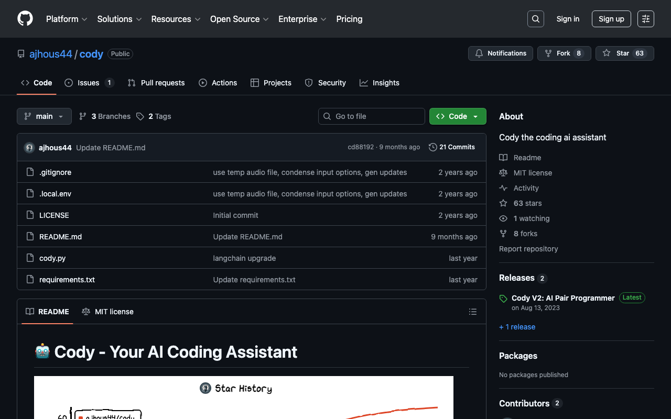The image size is (671, 419).
Task: Click the robot emoji in README heading
Action: tap(42, 351)
